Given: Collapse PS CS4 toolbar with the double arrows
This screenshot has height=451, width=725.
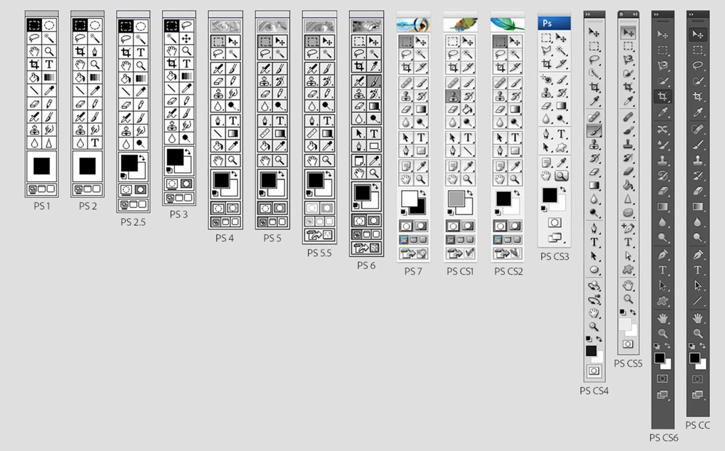Looking at the screenshot, I should pyautogui.click(x=588, y=13).
